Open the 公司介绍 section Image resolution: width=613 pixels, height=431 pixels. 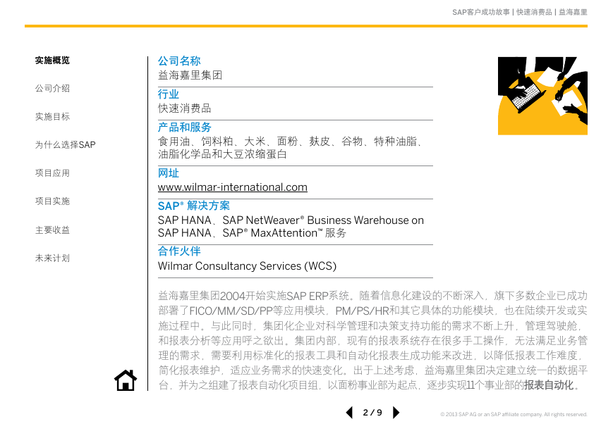tap(52, 88)
